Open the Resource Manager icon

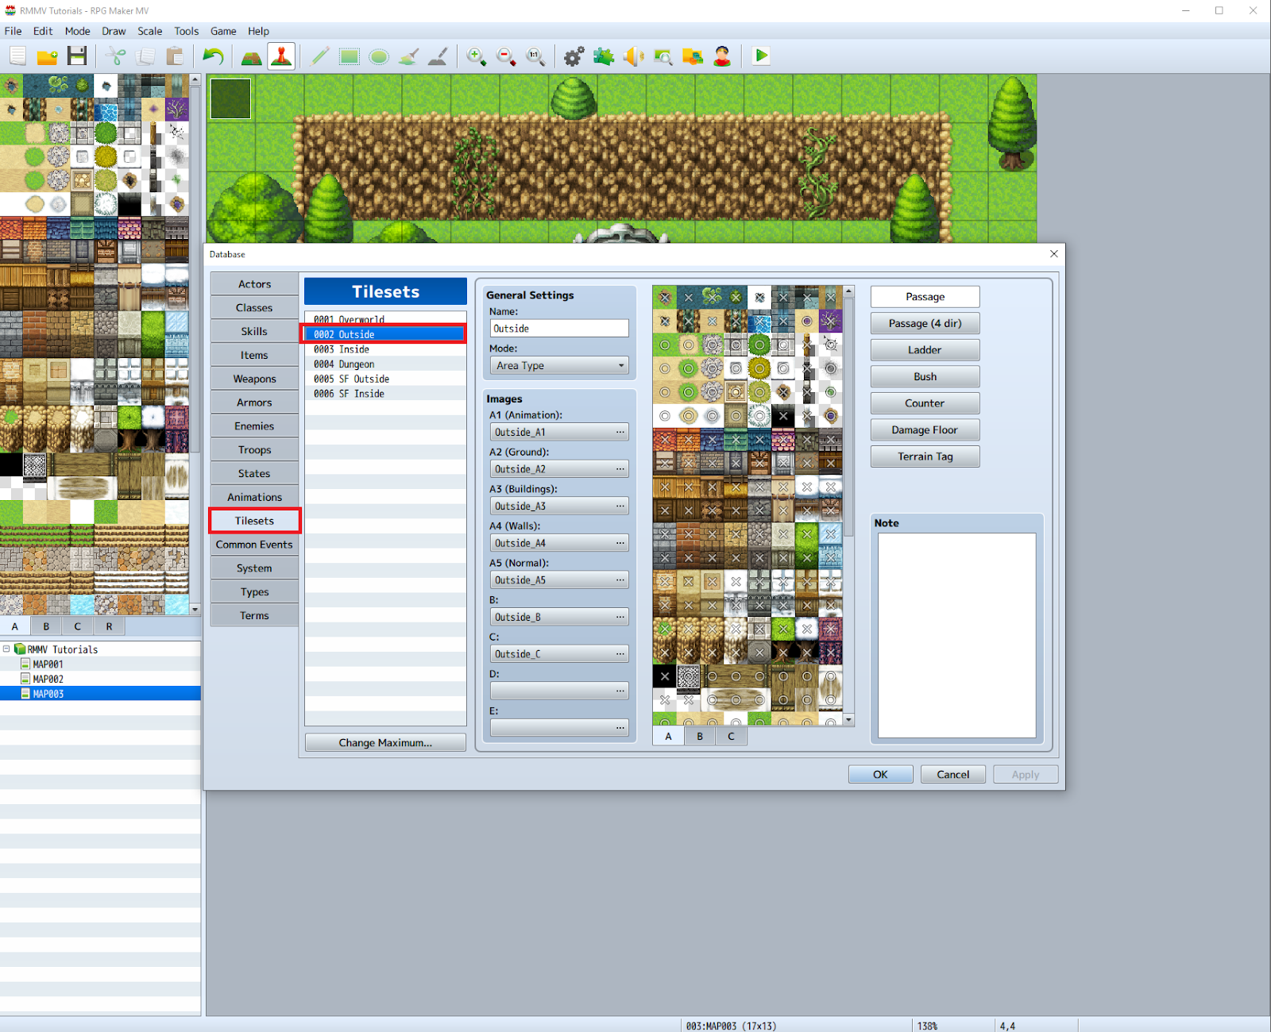(x=693, y=56)
